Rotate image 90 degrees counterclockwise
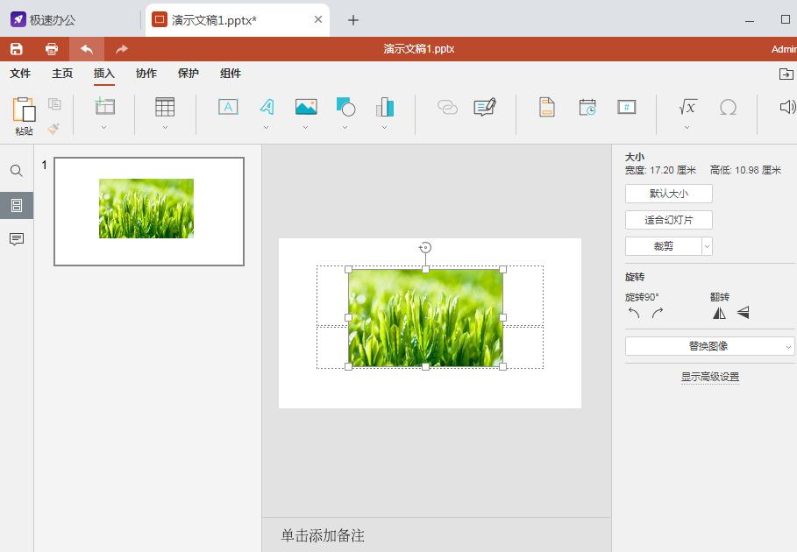The image size is (797, 552). 633,312
